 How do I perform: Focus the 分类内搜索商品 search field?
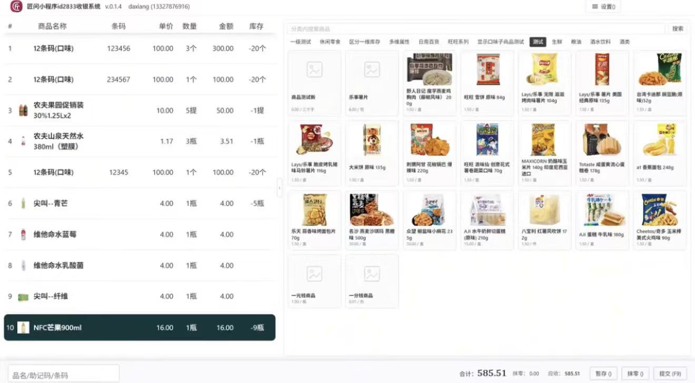(x=476, y=29)
